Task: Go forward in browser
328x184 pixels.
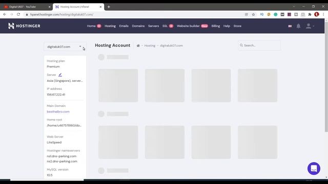Action: 11,14
